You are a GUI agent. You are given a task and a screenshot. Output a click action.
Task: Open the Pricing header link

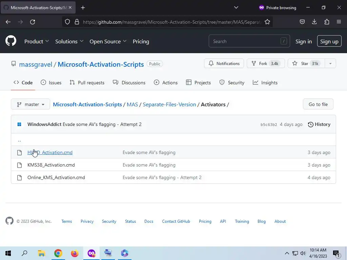[141, 41]
